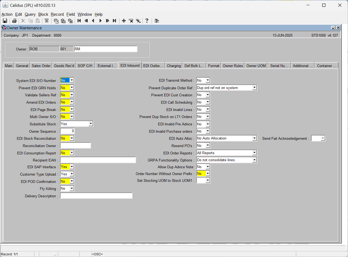The width and height of the screenshot is (348, 257).
Task: Open Order Number Without Owner Prefix dropdown
Action: pos(208,173)
